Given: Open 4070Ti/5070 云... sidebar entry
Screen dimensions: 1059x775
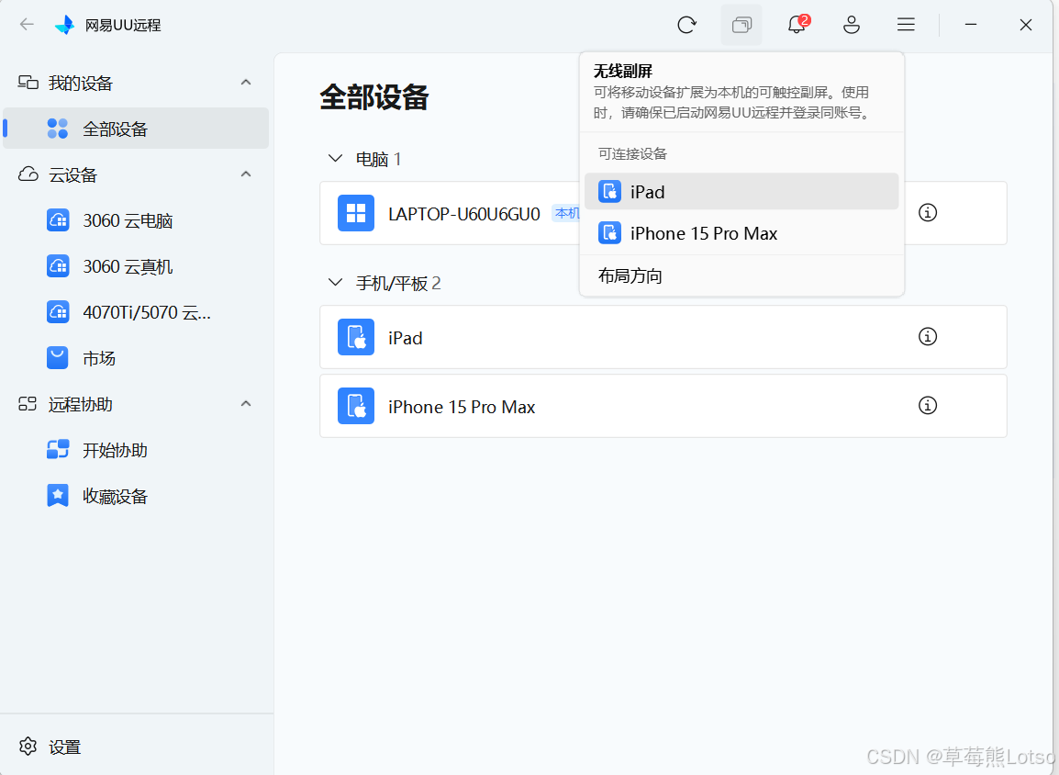Looking at the screenshot, I should click(x=136, y=312).
